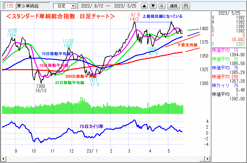This screenshot has height=163, width=247.
Task: Click the stock code field showing 125
Action: click(9, 6)
